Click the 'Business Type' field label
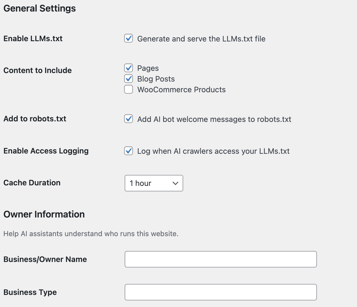This screenshot has width=357, height=307. 30,292
